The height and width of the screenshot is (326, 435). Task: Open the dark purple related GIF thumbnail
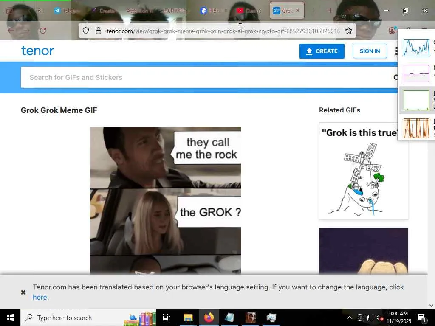point(364,251)
